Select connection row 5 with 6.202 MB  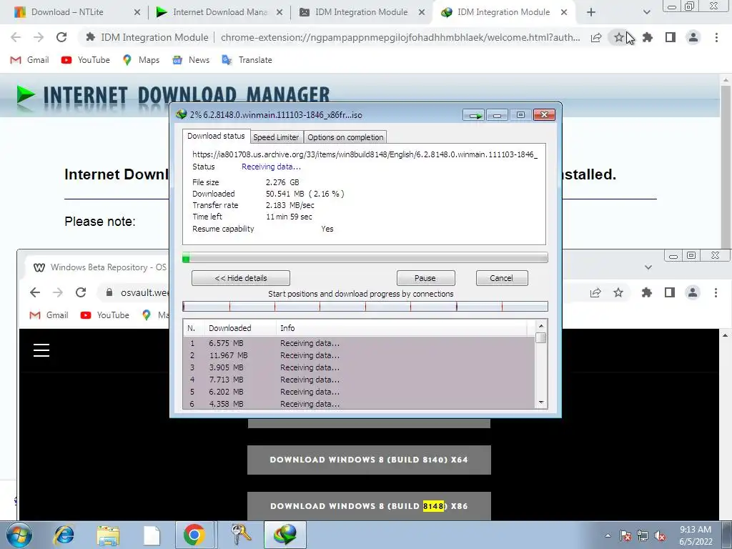click(359, 392)
